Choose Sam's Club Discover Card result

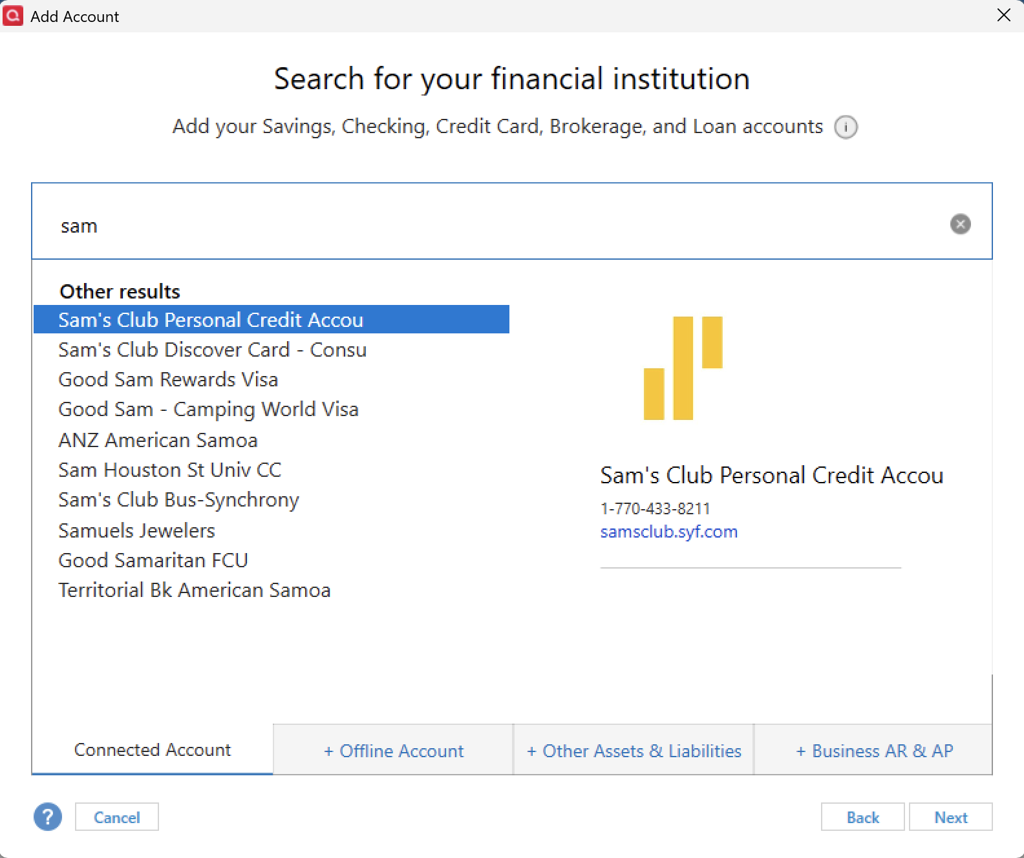tap(212, 350)
